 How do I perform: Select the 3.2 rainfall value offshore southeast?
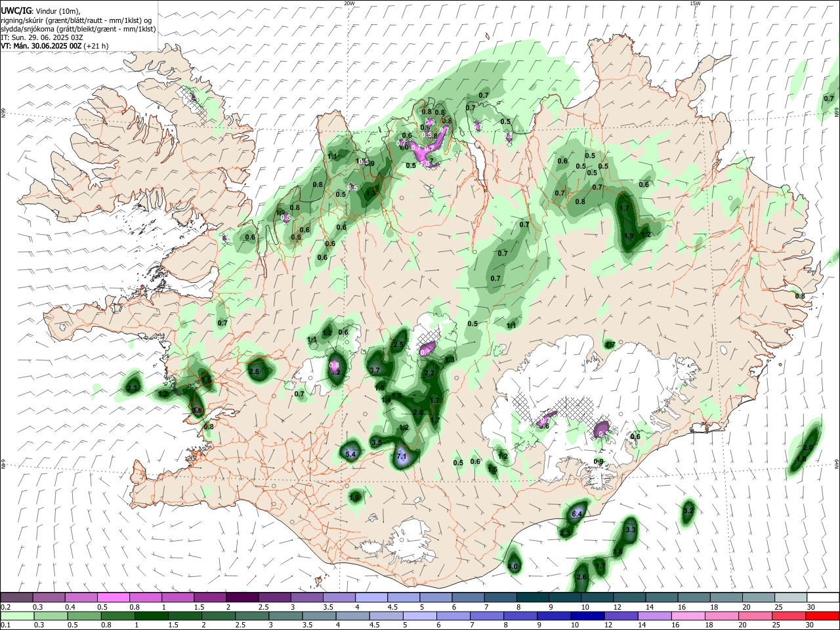coord(688,511)
